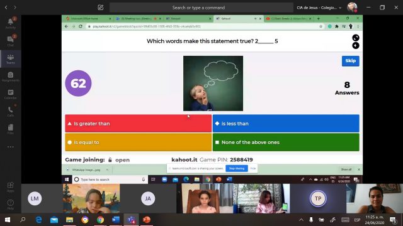403x226 pixels.
Task: Open the Files icon in the sidebar
Action: click(11, 129)
